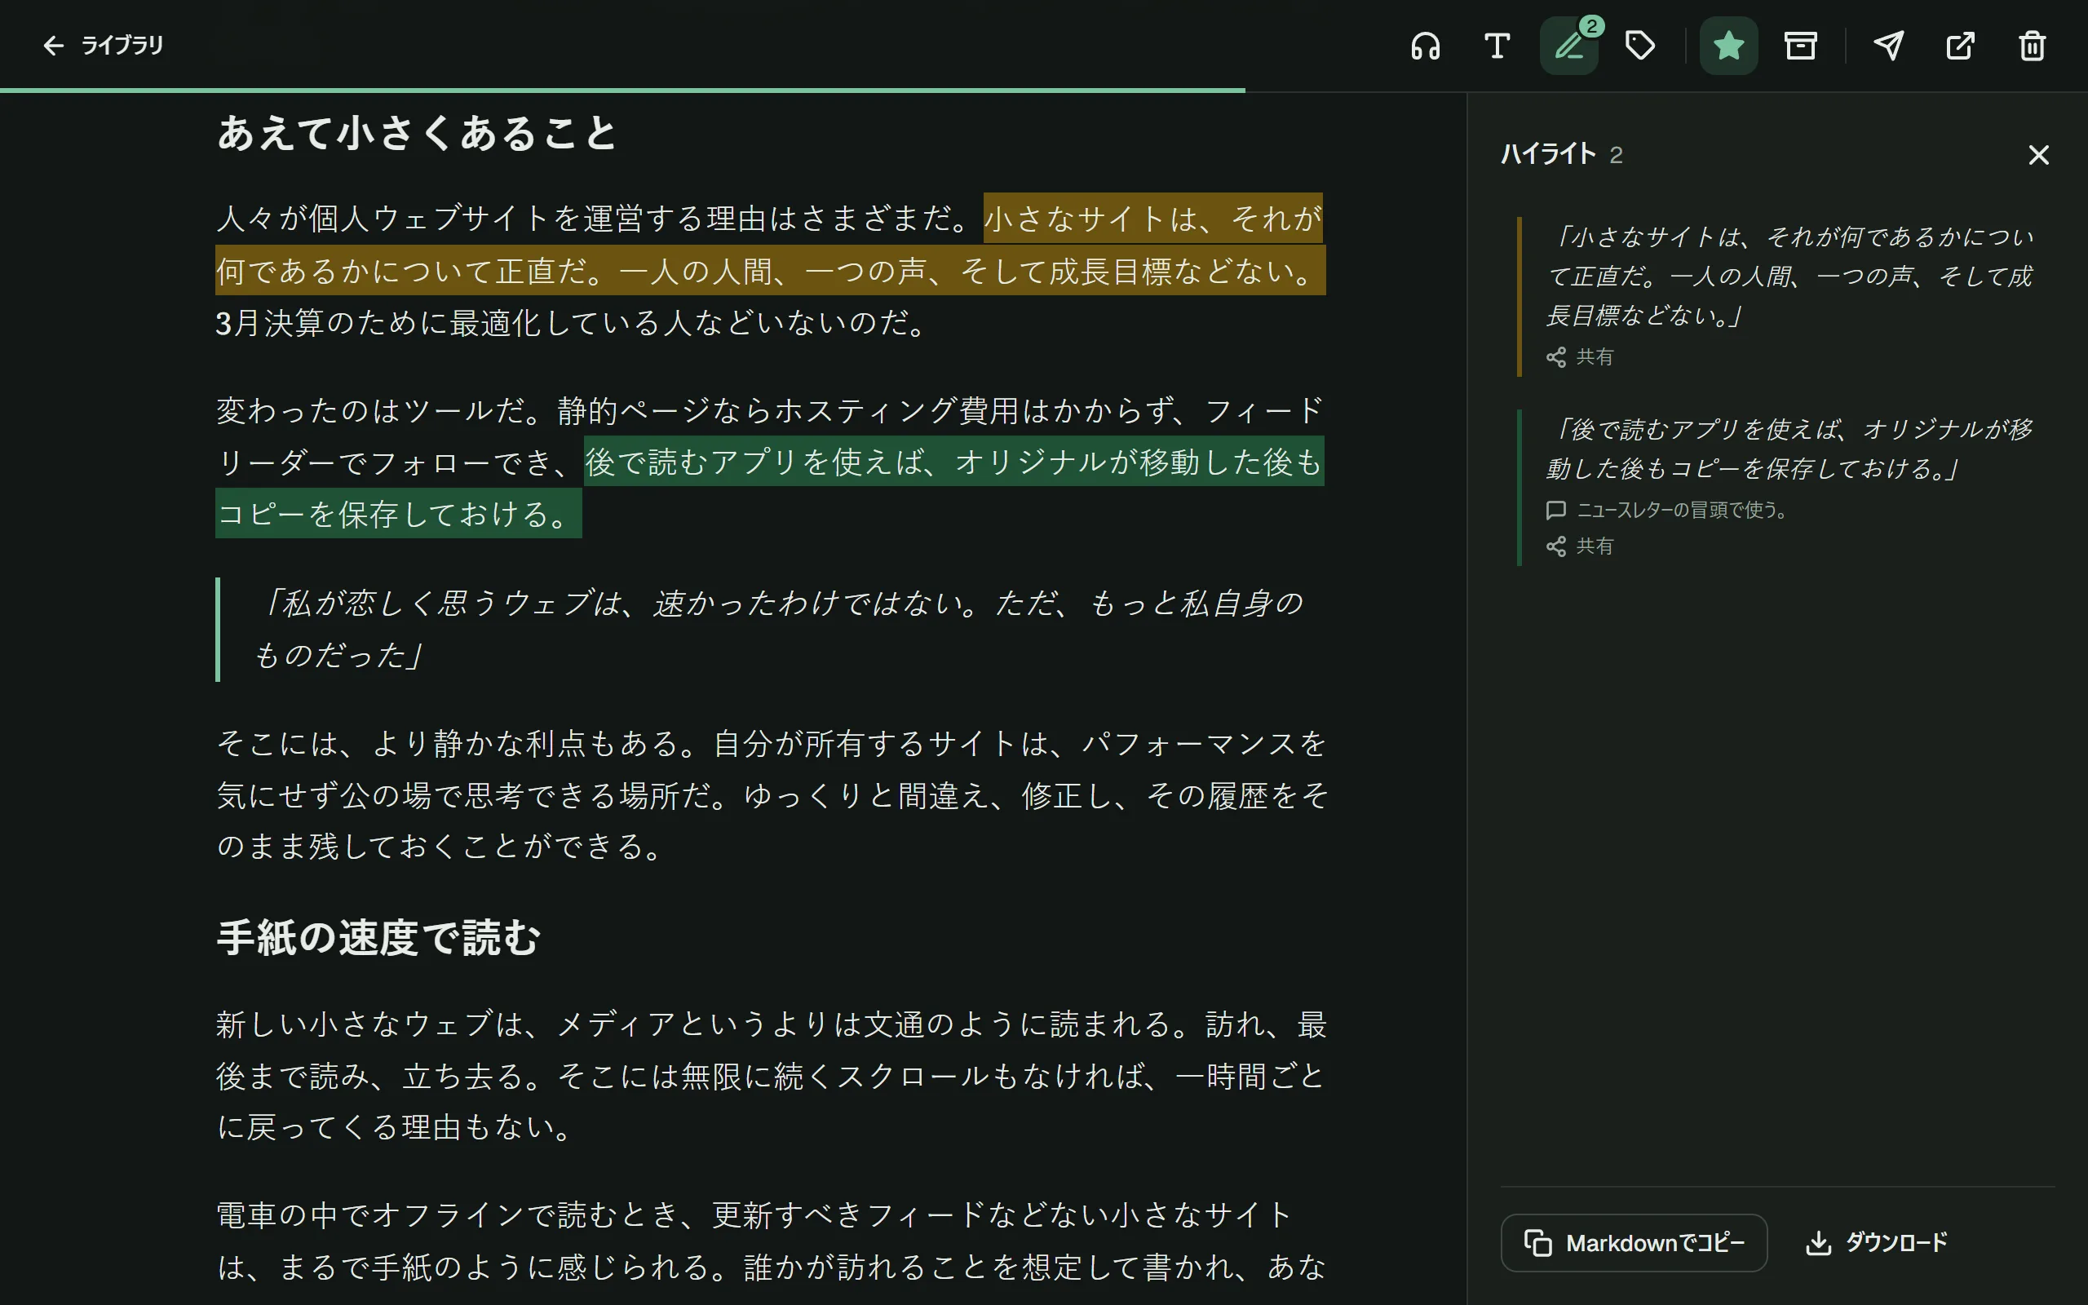Click 共有 under the yellow highlight quote
This screenshot has width=2088, height=1305.
point(1580,356)
